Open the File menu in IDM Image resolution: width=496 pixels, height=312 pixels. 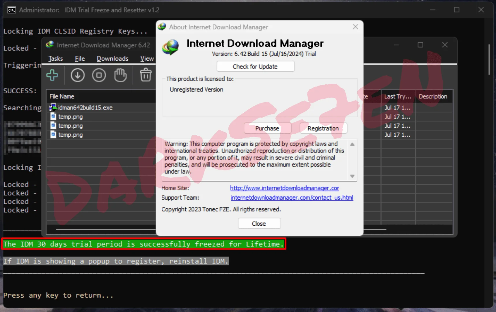pyautogui.click(x=80, y=59)
